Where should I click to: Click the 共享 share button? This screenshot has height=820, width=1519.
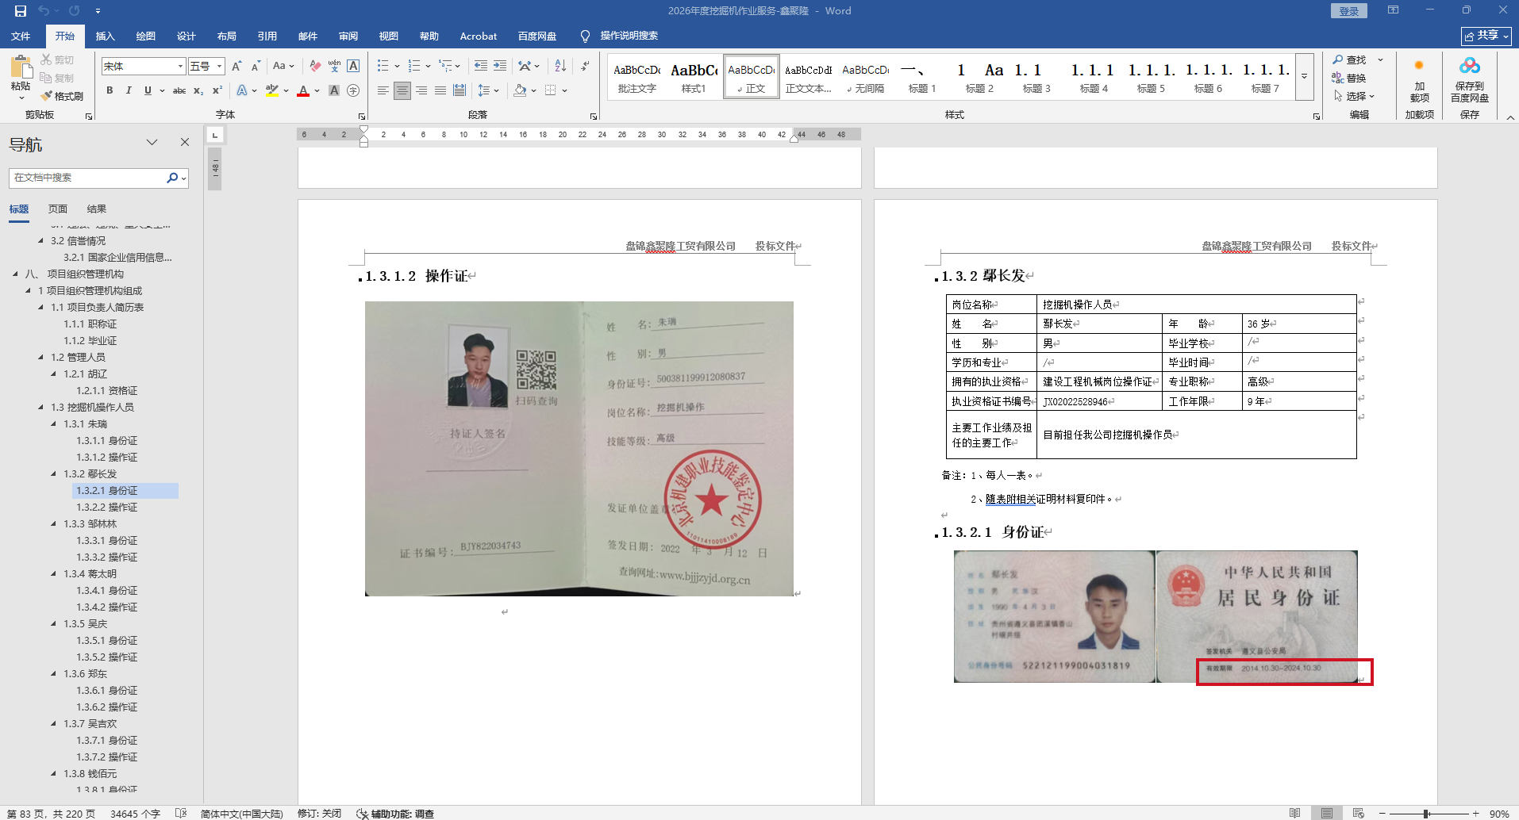(1486, 36)
